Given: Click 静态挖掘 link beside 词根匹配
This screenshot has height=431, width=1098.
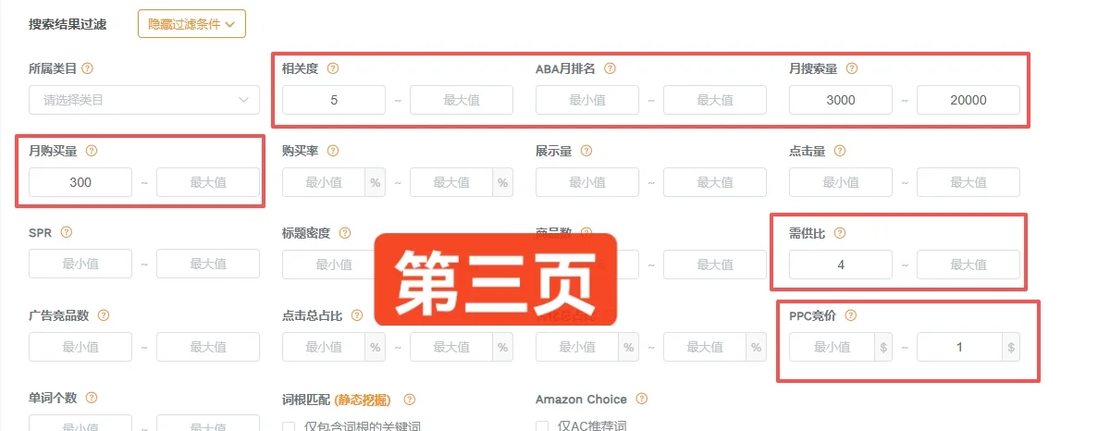Looking at the screenshot, I should [362, 400].
